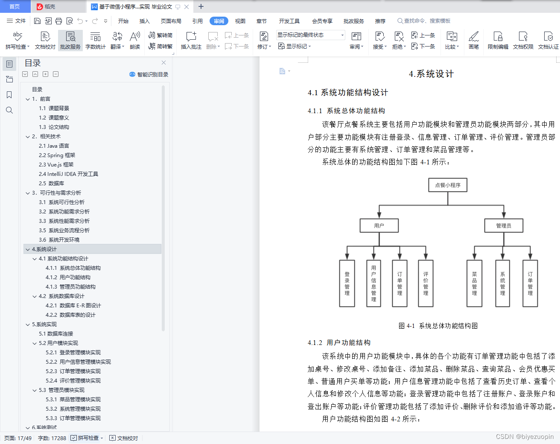Open the spelling check tool (拼写检查)
The width and height of the screenshot is (560, 444).
pos(17,41)
